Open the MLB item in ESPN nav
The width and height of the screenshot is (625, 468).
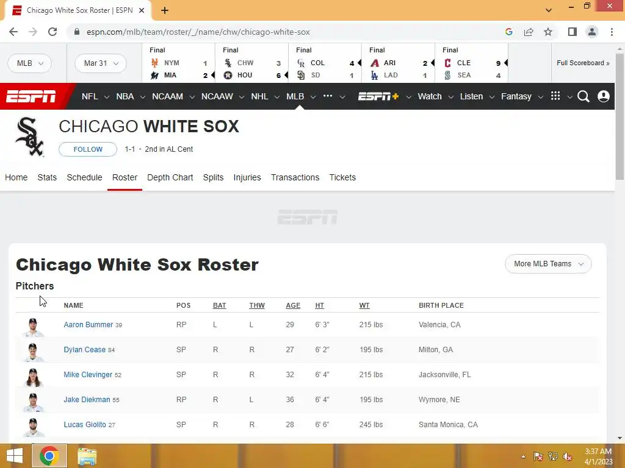coord(295,96)
